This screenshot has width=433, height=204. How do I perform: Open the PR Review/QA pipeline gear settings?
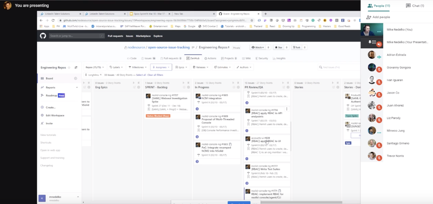288,87
